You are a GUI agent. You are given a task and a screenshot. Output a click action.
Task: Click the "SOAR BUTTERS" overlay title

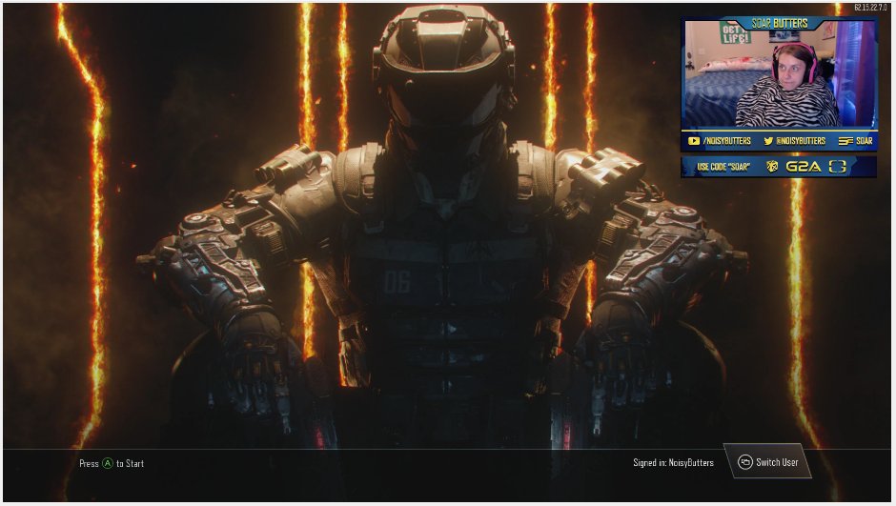tap(780, 24)
